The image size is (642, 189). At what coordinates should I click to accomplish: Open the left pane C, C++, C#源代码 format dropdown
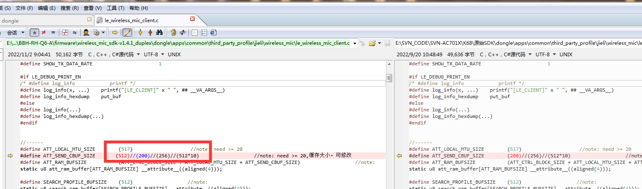point(114,54)
